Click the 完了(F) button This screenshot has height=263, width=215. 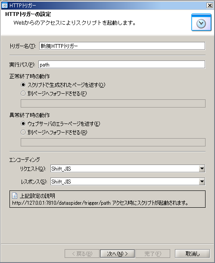click(153, 253)
